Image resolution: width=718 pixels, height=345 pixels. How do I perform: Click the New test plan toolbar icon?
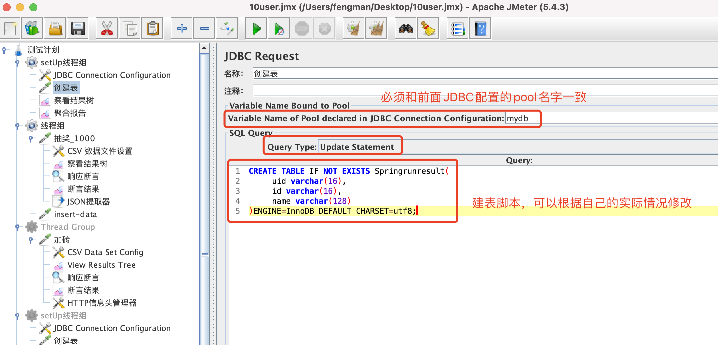(x=10, y=29)
